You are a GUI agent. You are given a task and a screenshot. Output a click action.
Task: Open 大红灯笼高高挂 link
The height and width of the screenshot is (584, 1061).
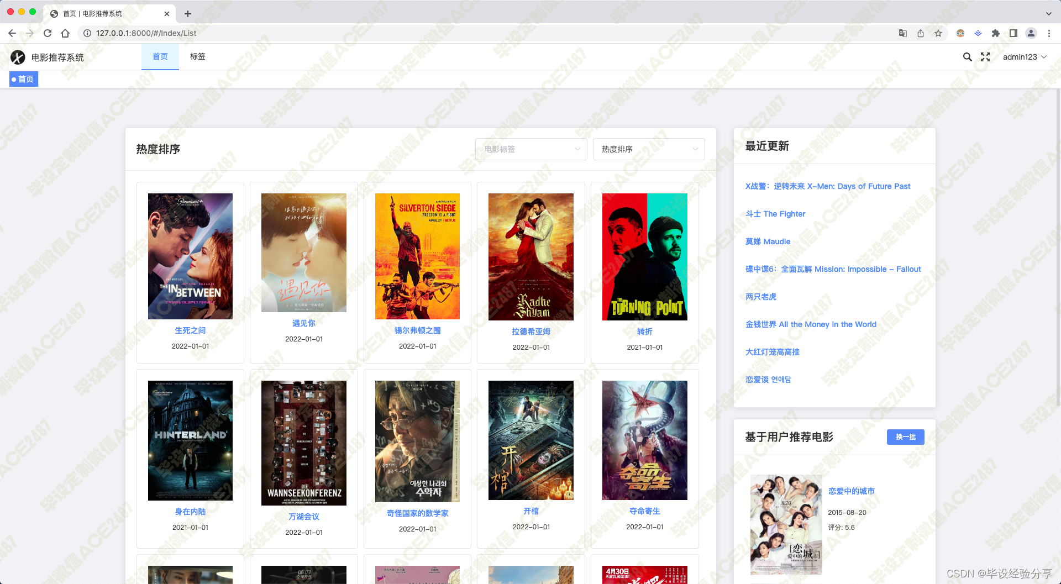772,352
